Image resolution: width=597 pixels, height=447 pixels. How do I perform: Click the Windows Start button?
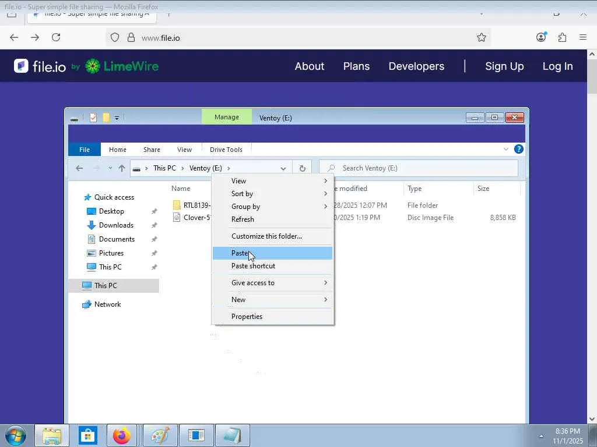[16, 435]
